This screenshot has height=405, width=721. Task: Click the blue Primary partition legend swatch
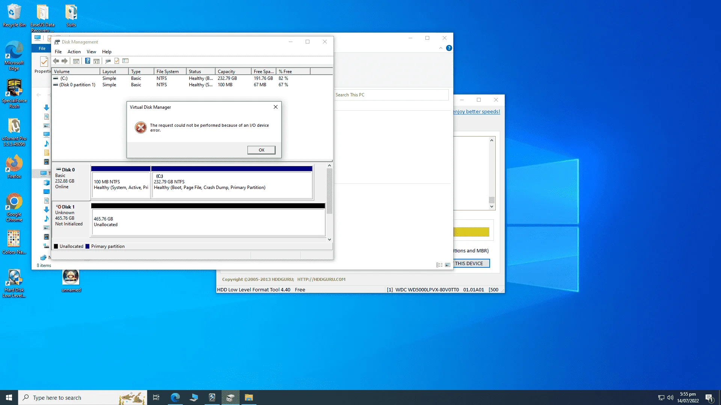87,246
